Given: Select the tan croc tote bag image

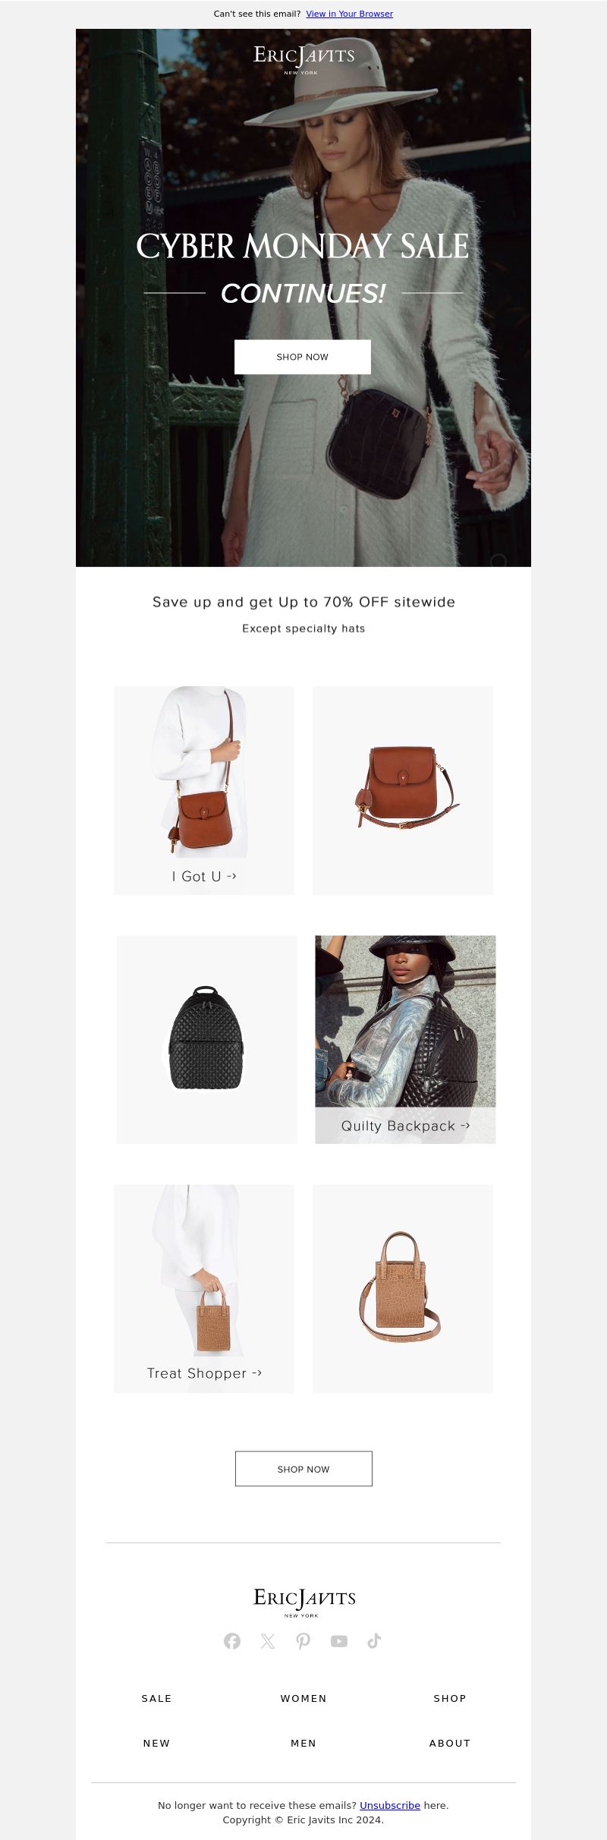Looking at the screenshot, I should coord(403,1288).
